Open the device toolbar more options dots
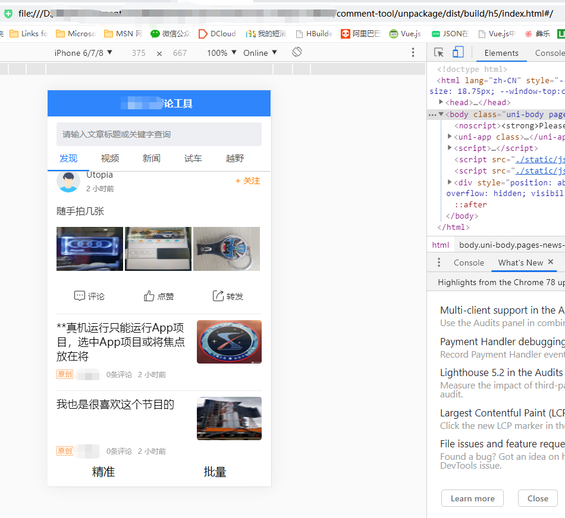The height and width of the screenshot is (518, 565). click(x=413, y=53)
